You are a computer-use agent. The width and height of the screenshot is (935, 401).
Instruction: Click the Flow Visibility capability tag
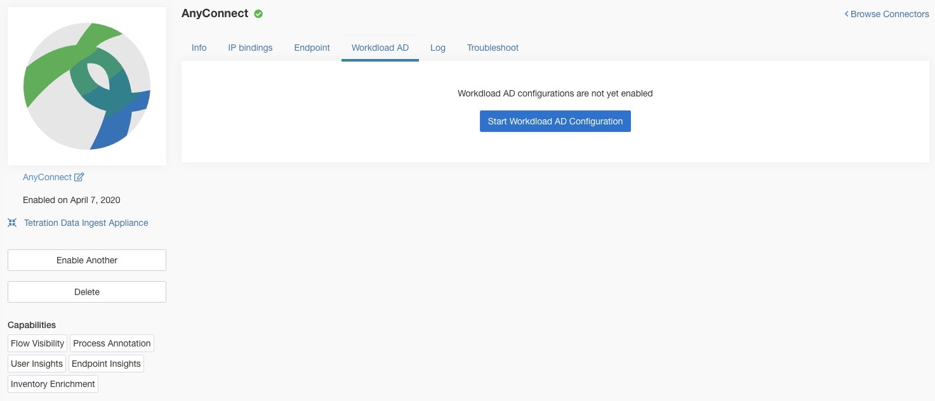pyautogui.click(x=37, y=343)
